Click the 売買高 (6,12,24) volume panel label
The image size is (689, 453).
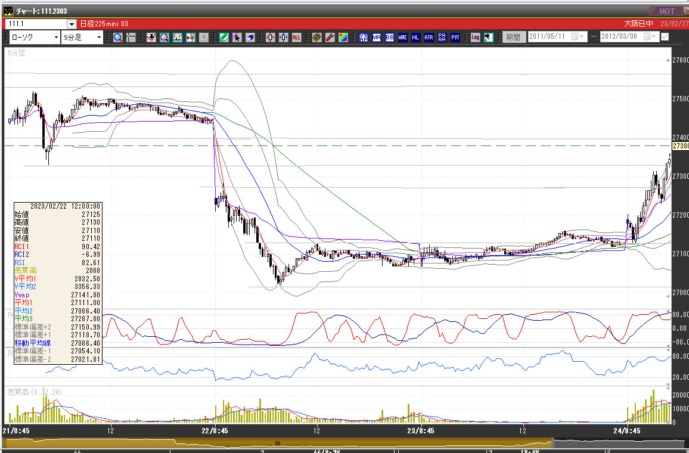[x=35, y=392]
